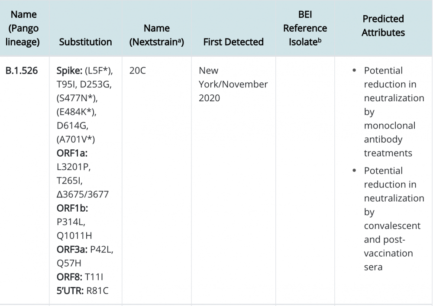Viewport: 433px width, 306px height.
Task: Click the 20C Nextstrain cell
Action: [x=137, y=71]
